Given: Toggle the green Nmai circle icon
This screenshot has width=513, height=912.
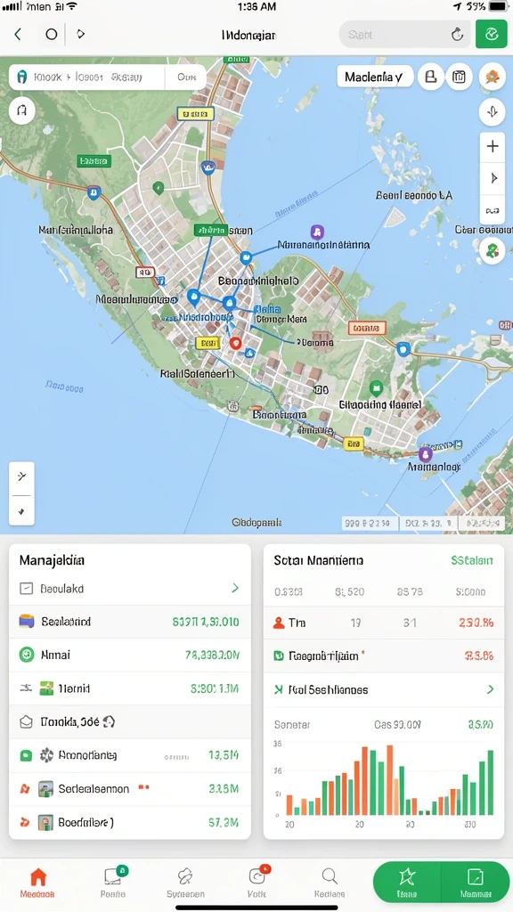Looking at the screenshot, I should coord(27,655).
